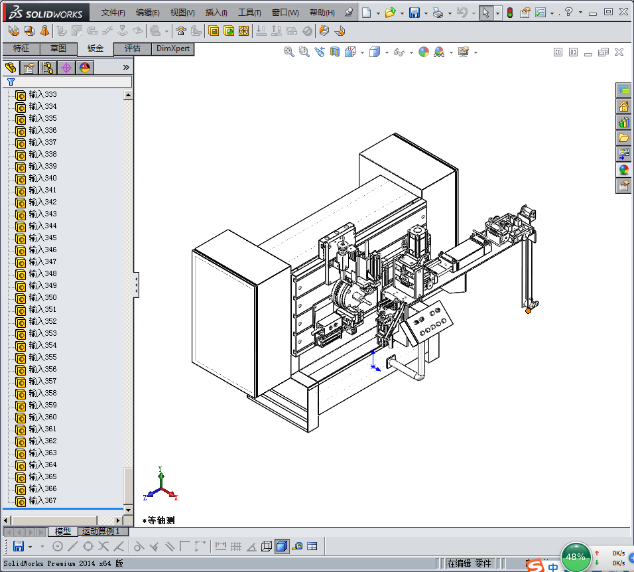Click the feature tree scroll up arrow
The width and height of the screenshot is (634, 572).
[x=128, y=96]
